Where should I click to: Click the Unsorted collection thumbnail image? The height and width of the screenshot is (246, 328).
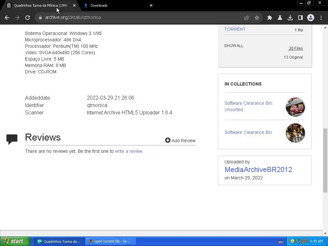tap(295, 107)
